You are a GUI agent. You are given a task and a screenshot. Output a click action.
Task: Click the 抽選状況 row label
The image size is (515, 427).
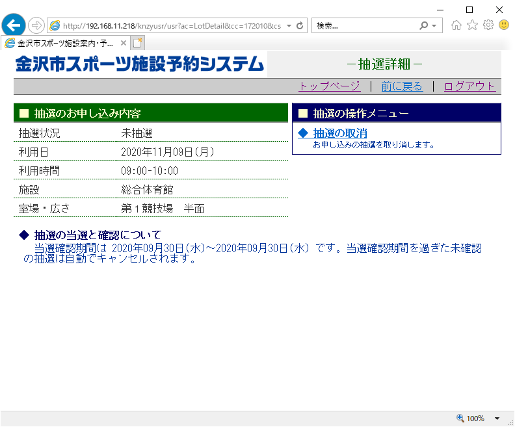pos(40,133)
